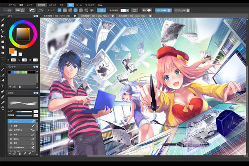Click brush size value field showing 11
Image resolution: width=249 pixels, height=166 pixels.
[x=36, y=112]
